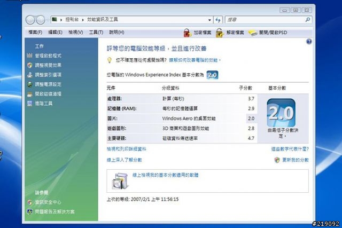Open the 開啟磁碟清理 task link
Screen dimensions: 342x228
[x=48, y=94]
